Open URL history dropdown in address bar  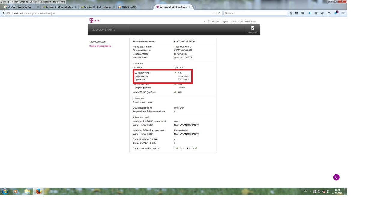click(x=214, y=13)
